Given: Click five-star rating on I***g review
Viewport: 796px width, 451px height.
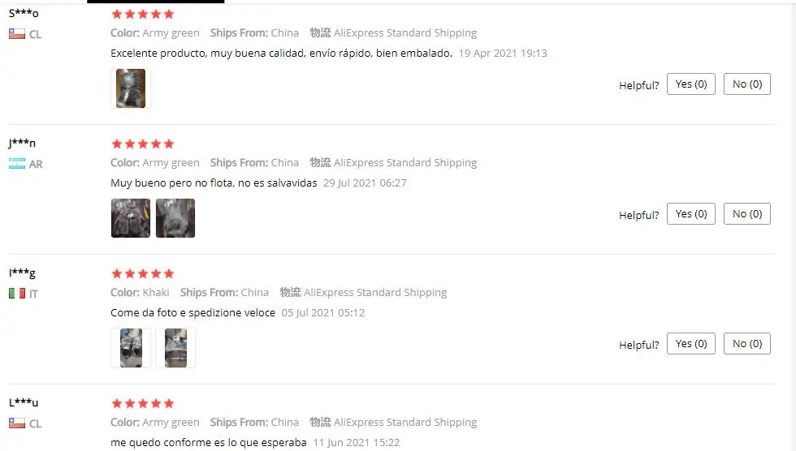Looking at the screenshot, I should 143,273.
